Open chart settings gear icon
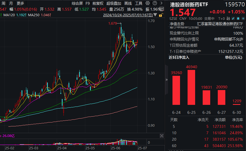Viewport: 246px width, 151px height. pyautogui.click(x=148, y=3)
